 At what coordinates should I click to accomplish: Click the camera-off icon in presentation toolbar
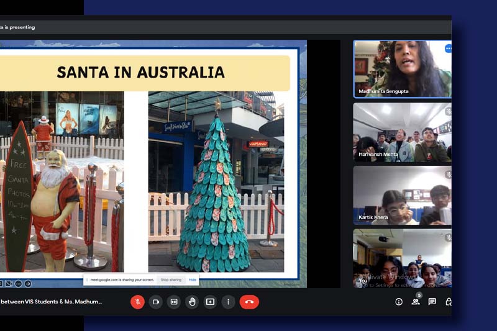click(x=9, y=284)
